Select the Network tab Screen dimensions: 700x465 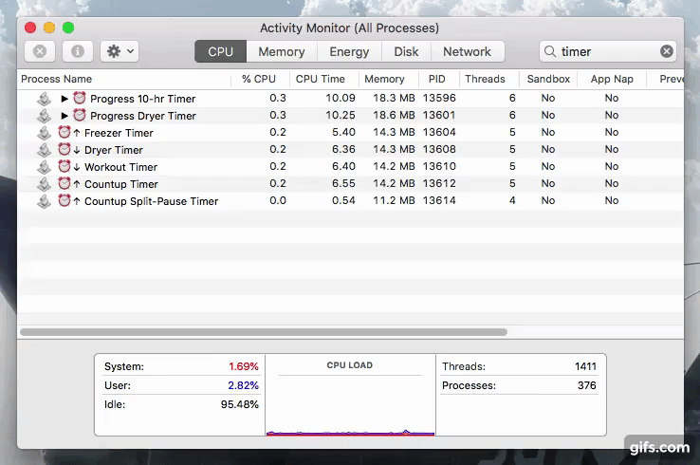pos(467,51)
